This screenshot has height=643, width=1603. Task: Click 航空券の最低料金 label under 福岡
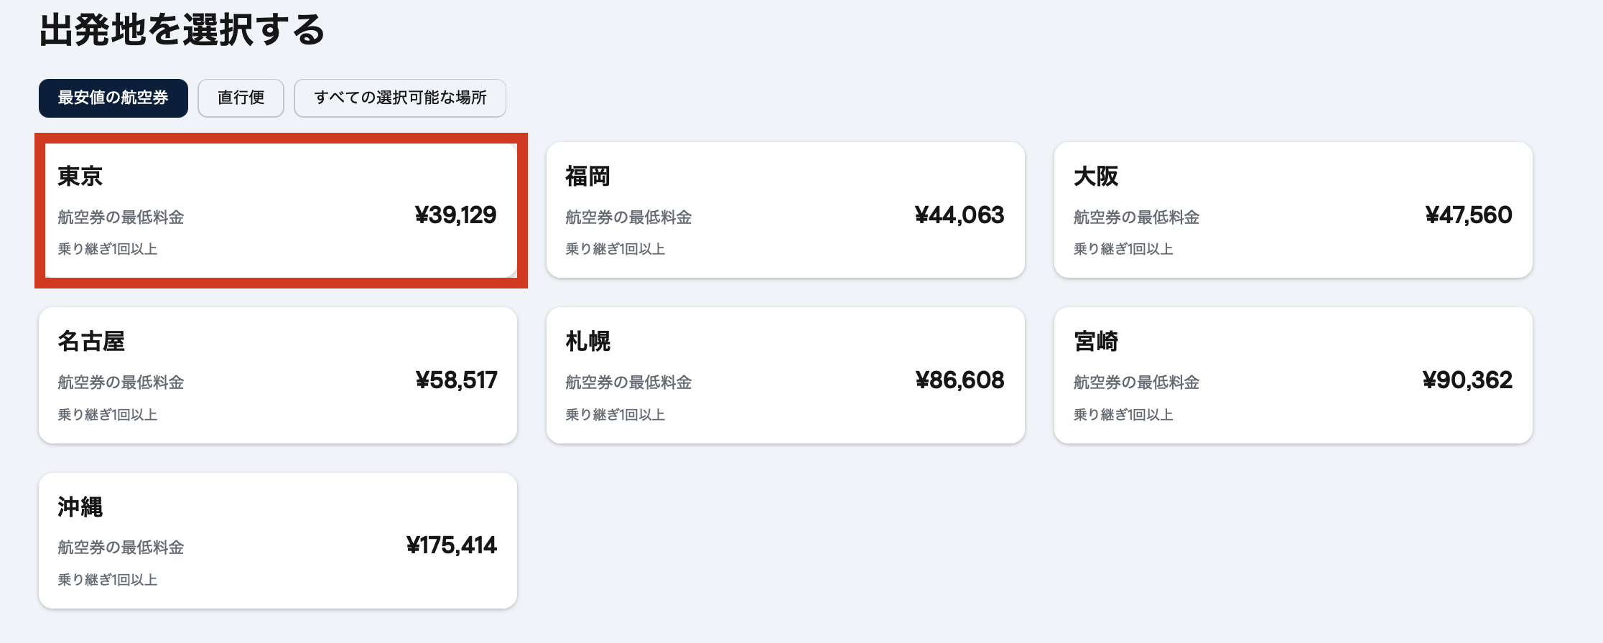pos(628,217)
